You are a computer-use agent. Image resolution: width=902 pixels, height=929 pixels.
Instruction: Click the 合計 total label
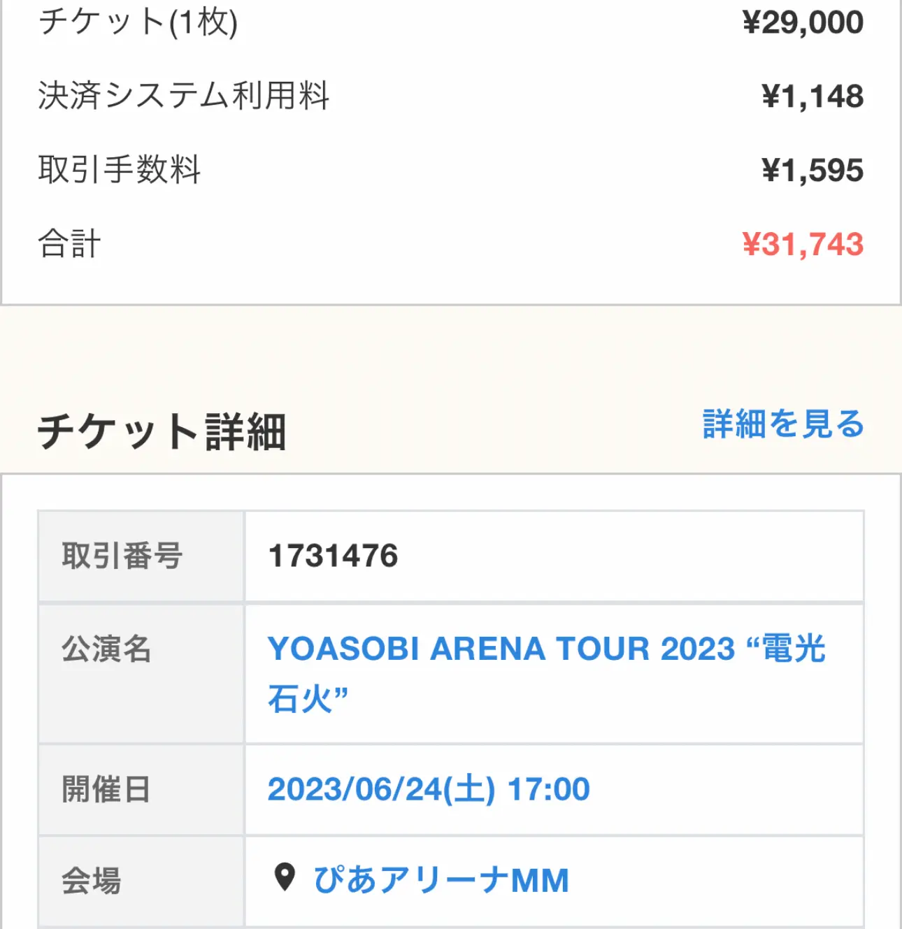[x=69, y=244]
